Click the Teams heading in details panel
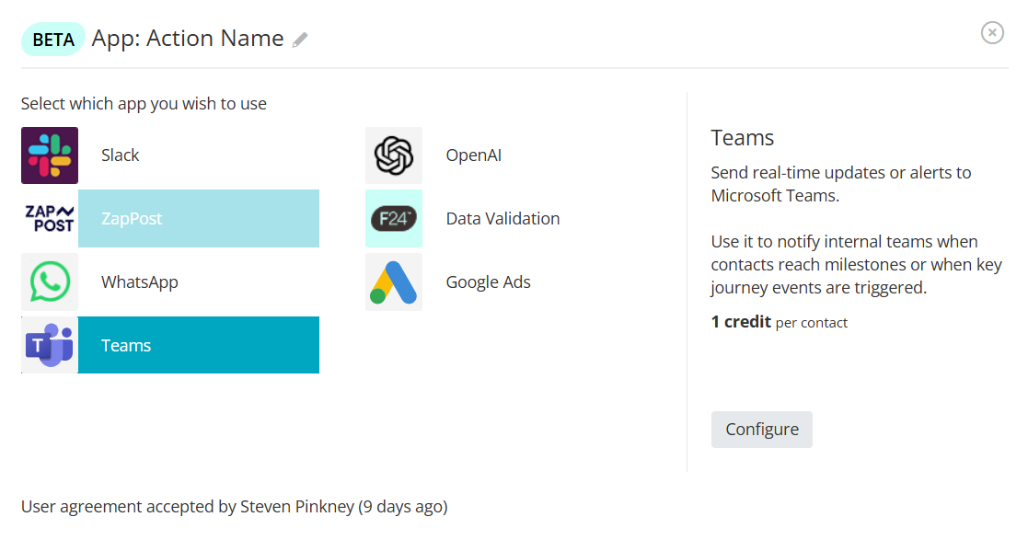 click(742, 138)
